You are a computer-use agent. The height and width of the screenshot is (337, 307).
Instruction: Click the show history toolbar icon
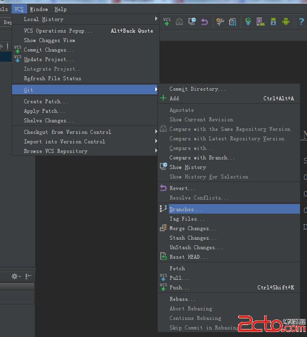tap(192, 22)
